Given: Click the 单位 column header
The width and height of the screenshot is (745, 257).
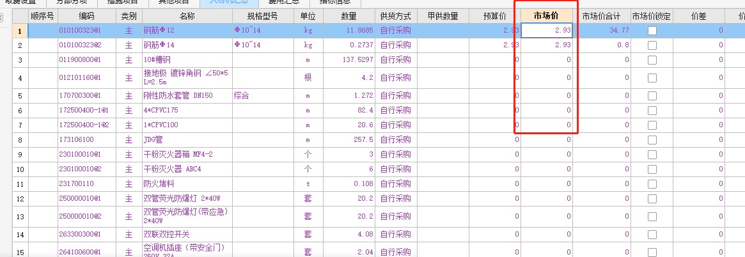Looking at the screenshot, I should [308, 17].
